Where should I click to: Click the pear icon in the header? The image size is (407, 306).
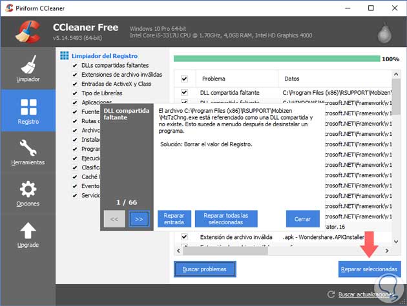[x=384, y=33]
